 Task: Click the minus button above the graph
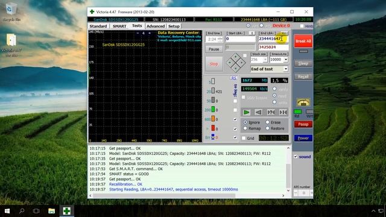tap(138, 33)
